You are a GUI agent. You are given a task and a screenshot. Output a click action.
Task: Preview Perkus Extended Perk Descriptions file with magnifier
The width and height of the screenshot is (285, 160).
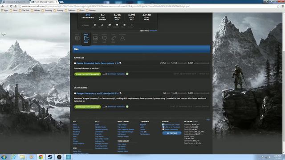pyautogui.click(x=120, y=63)
